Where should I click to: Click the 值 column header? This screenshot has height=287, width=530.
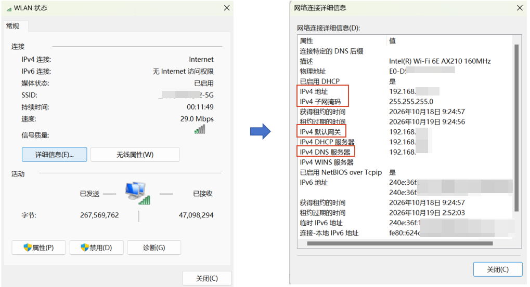click(x=392, y=41)
